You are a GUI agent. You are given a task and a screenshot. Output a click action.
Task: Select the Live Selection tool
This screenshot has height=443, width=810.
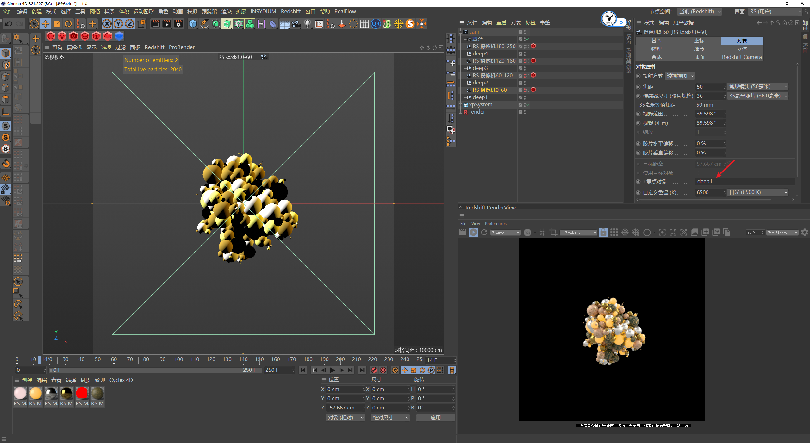coord(34,24)
